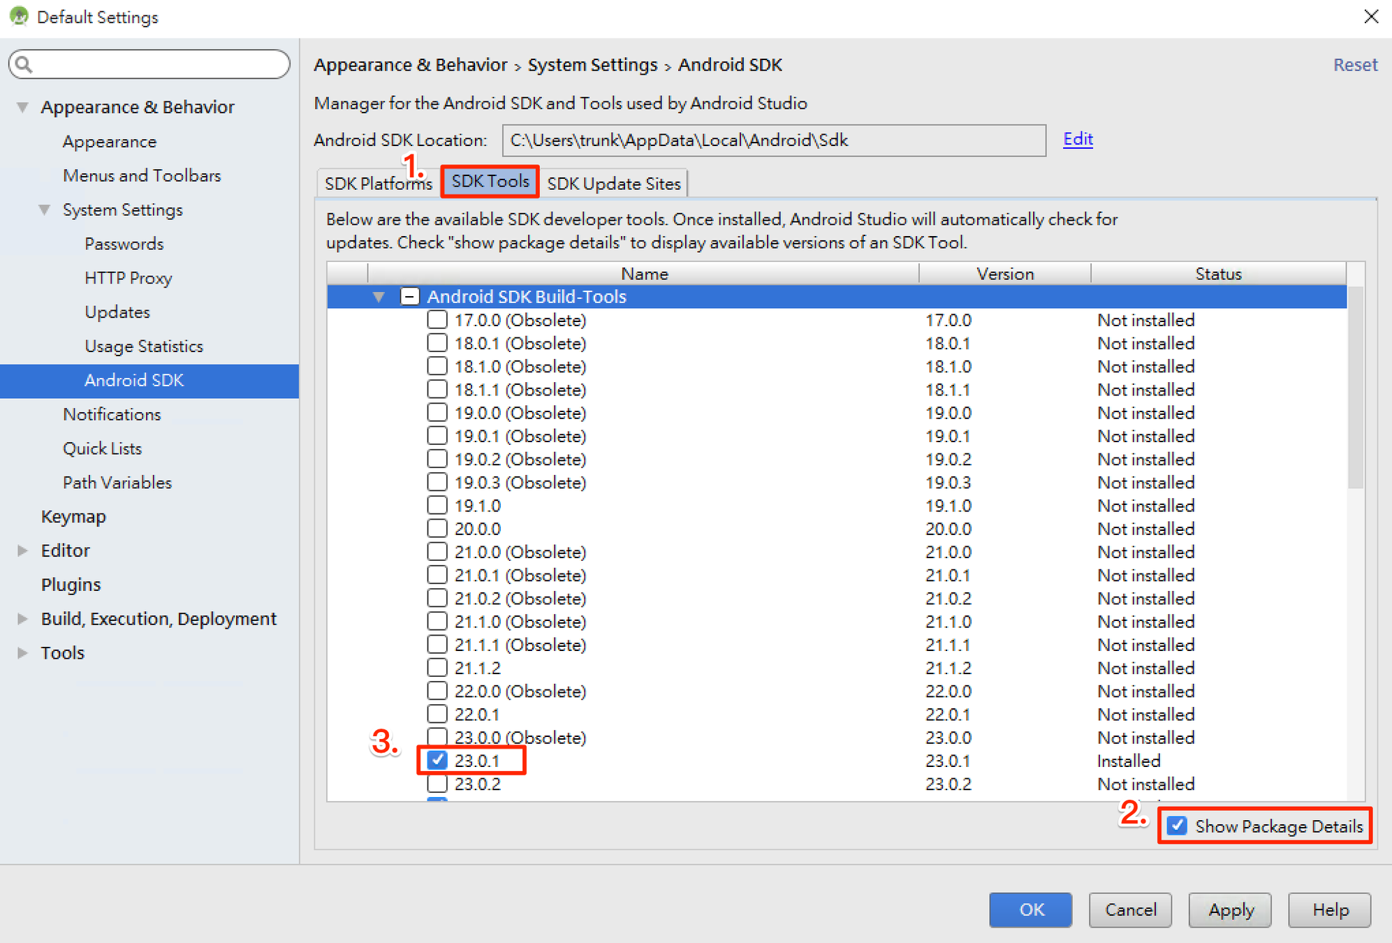This screenshot has width=1392, height=943.
Task: Check the 23.0.2 build tools checkbox
Action: point(437,784)
